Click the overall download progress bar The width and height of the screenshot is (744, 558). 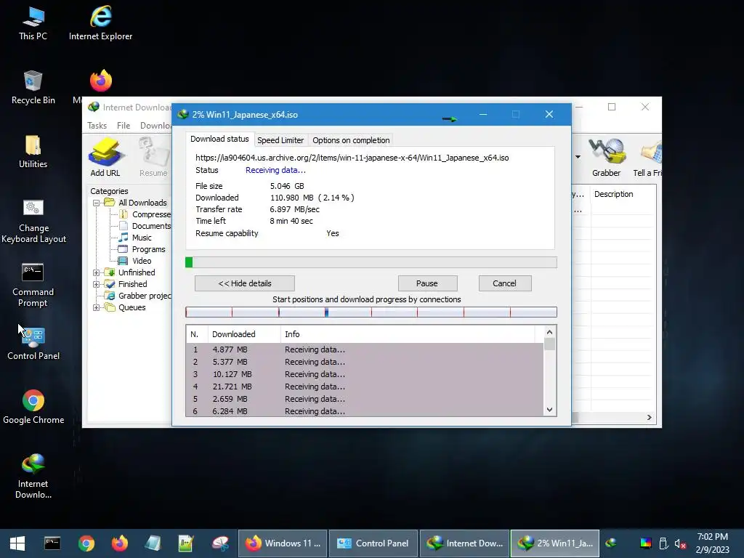click(x=371, y=262)
